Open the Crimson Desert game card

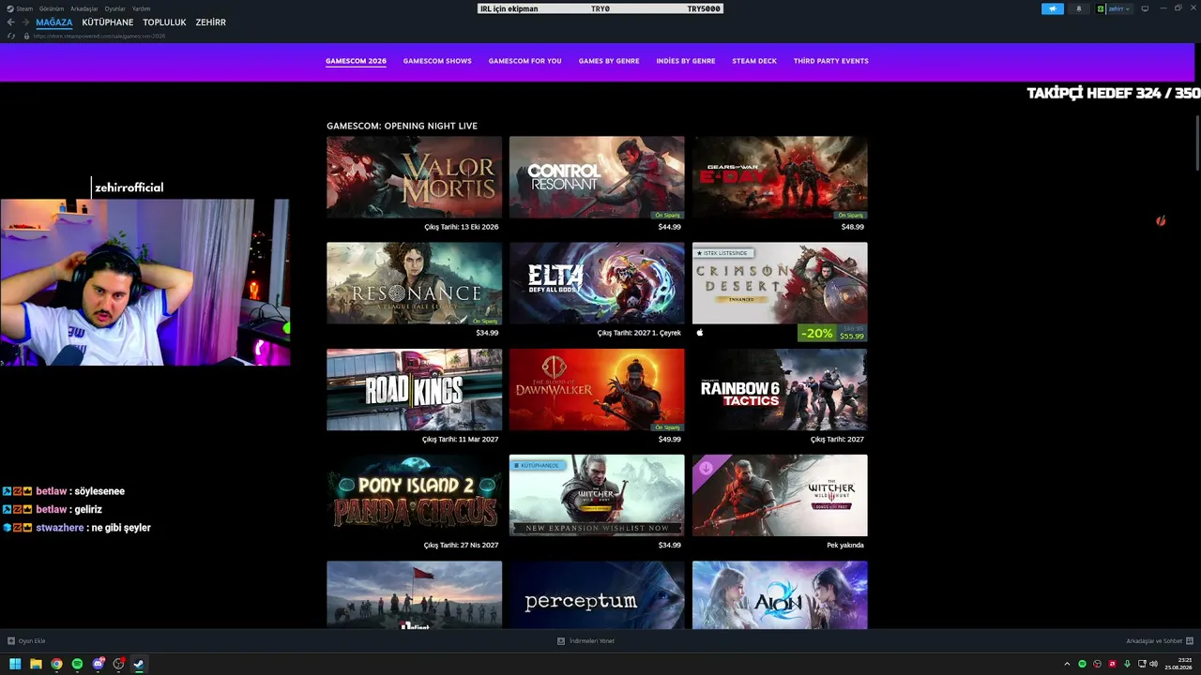point(780,283)
